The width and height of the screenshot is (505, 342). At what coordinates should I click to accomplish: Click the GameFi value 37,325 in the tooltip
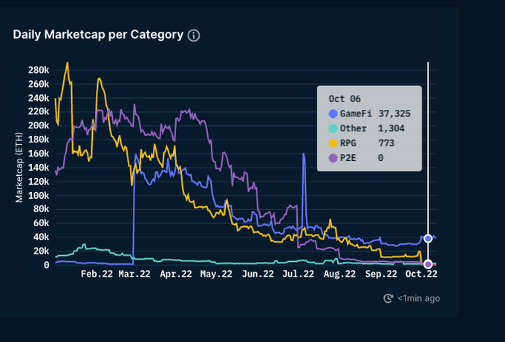(394, 114)
